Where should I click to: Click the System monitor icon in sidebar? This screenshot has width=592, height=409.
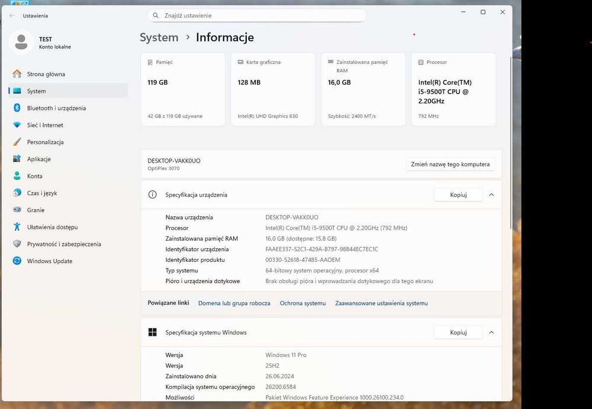point(17,91)
